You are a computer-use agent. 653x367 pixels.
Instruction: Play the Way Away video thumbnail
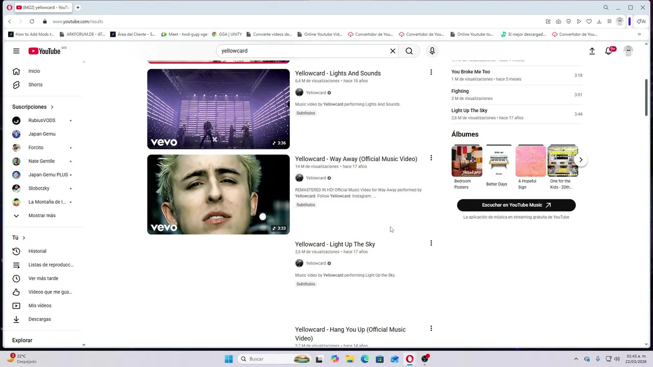(x=218, y=195)
